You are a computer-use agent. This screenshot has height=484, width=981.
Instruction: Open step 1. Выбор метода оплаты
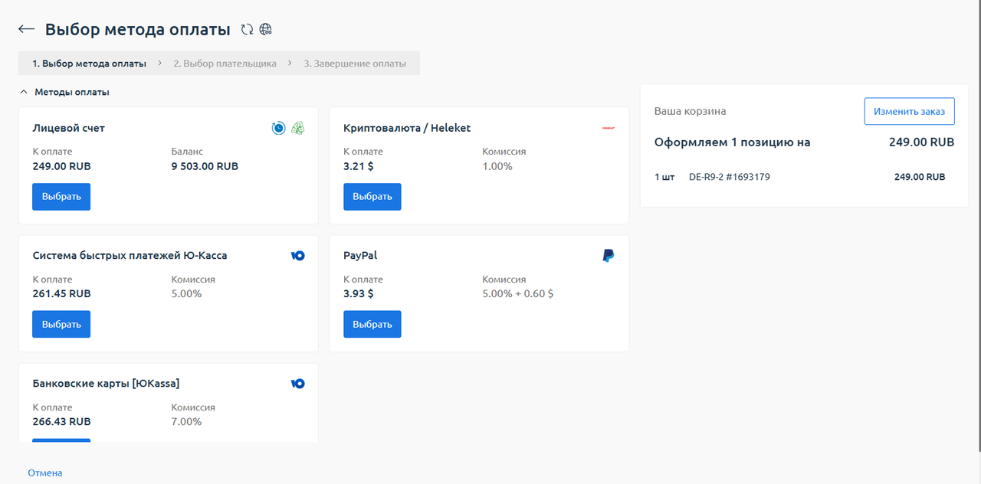coord(89,64)
